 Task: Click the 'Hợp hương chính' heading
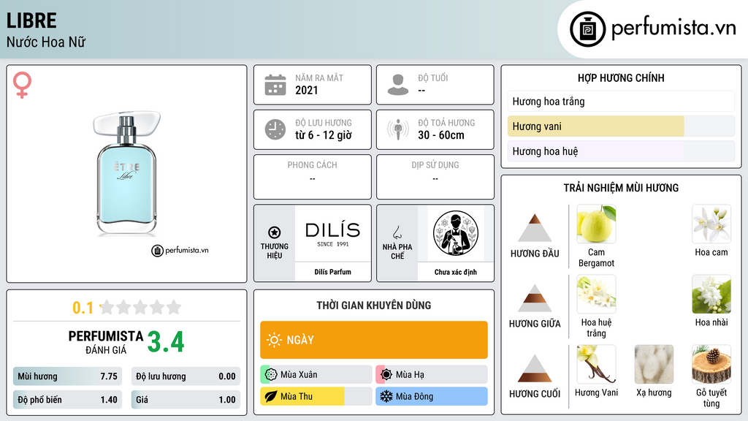tap(621, 77)
